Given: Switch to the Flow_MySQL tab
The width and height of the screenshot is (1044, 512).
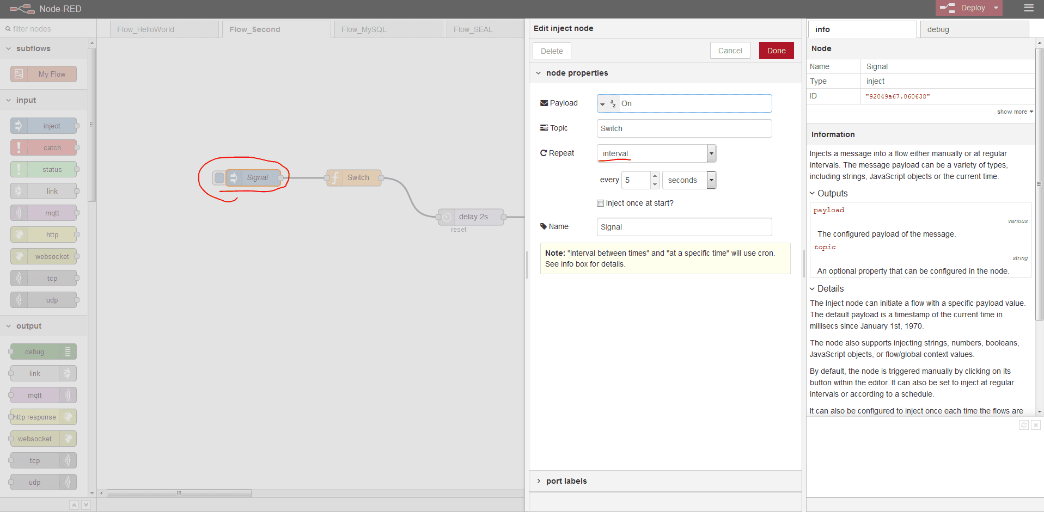Looking at the screenshot, I should (x=364, y=29).
